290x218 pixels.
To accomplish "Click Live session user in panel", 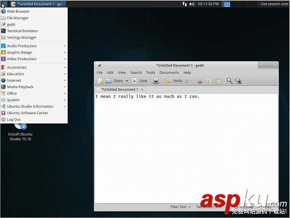I will tap(274, 4).
